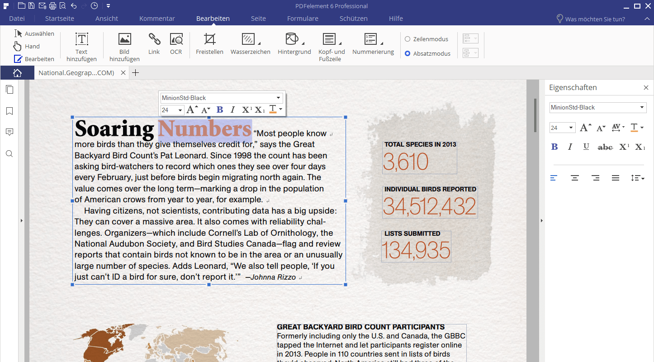This screenshot has width=654, height=362.
Task: Switch to the Schützen tab
Action: pyautogui.click(x=354, y=19)
